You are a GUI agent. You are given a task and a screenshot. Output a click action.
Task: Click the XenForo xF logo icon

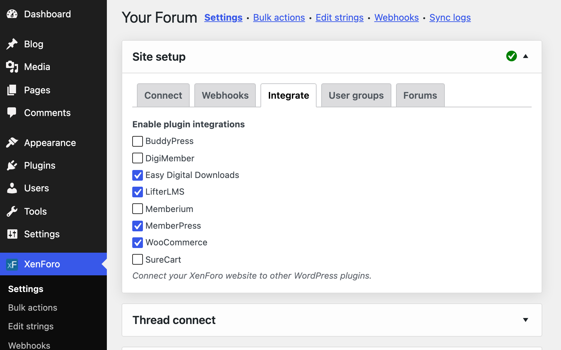coord(12,264)
